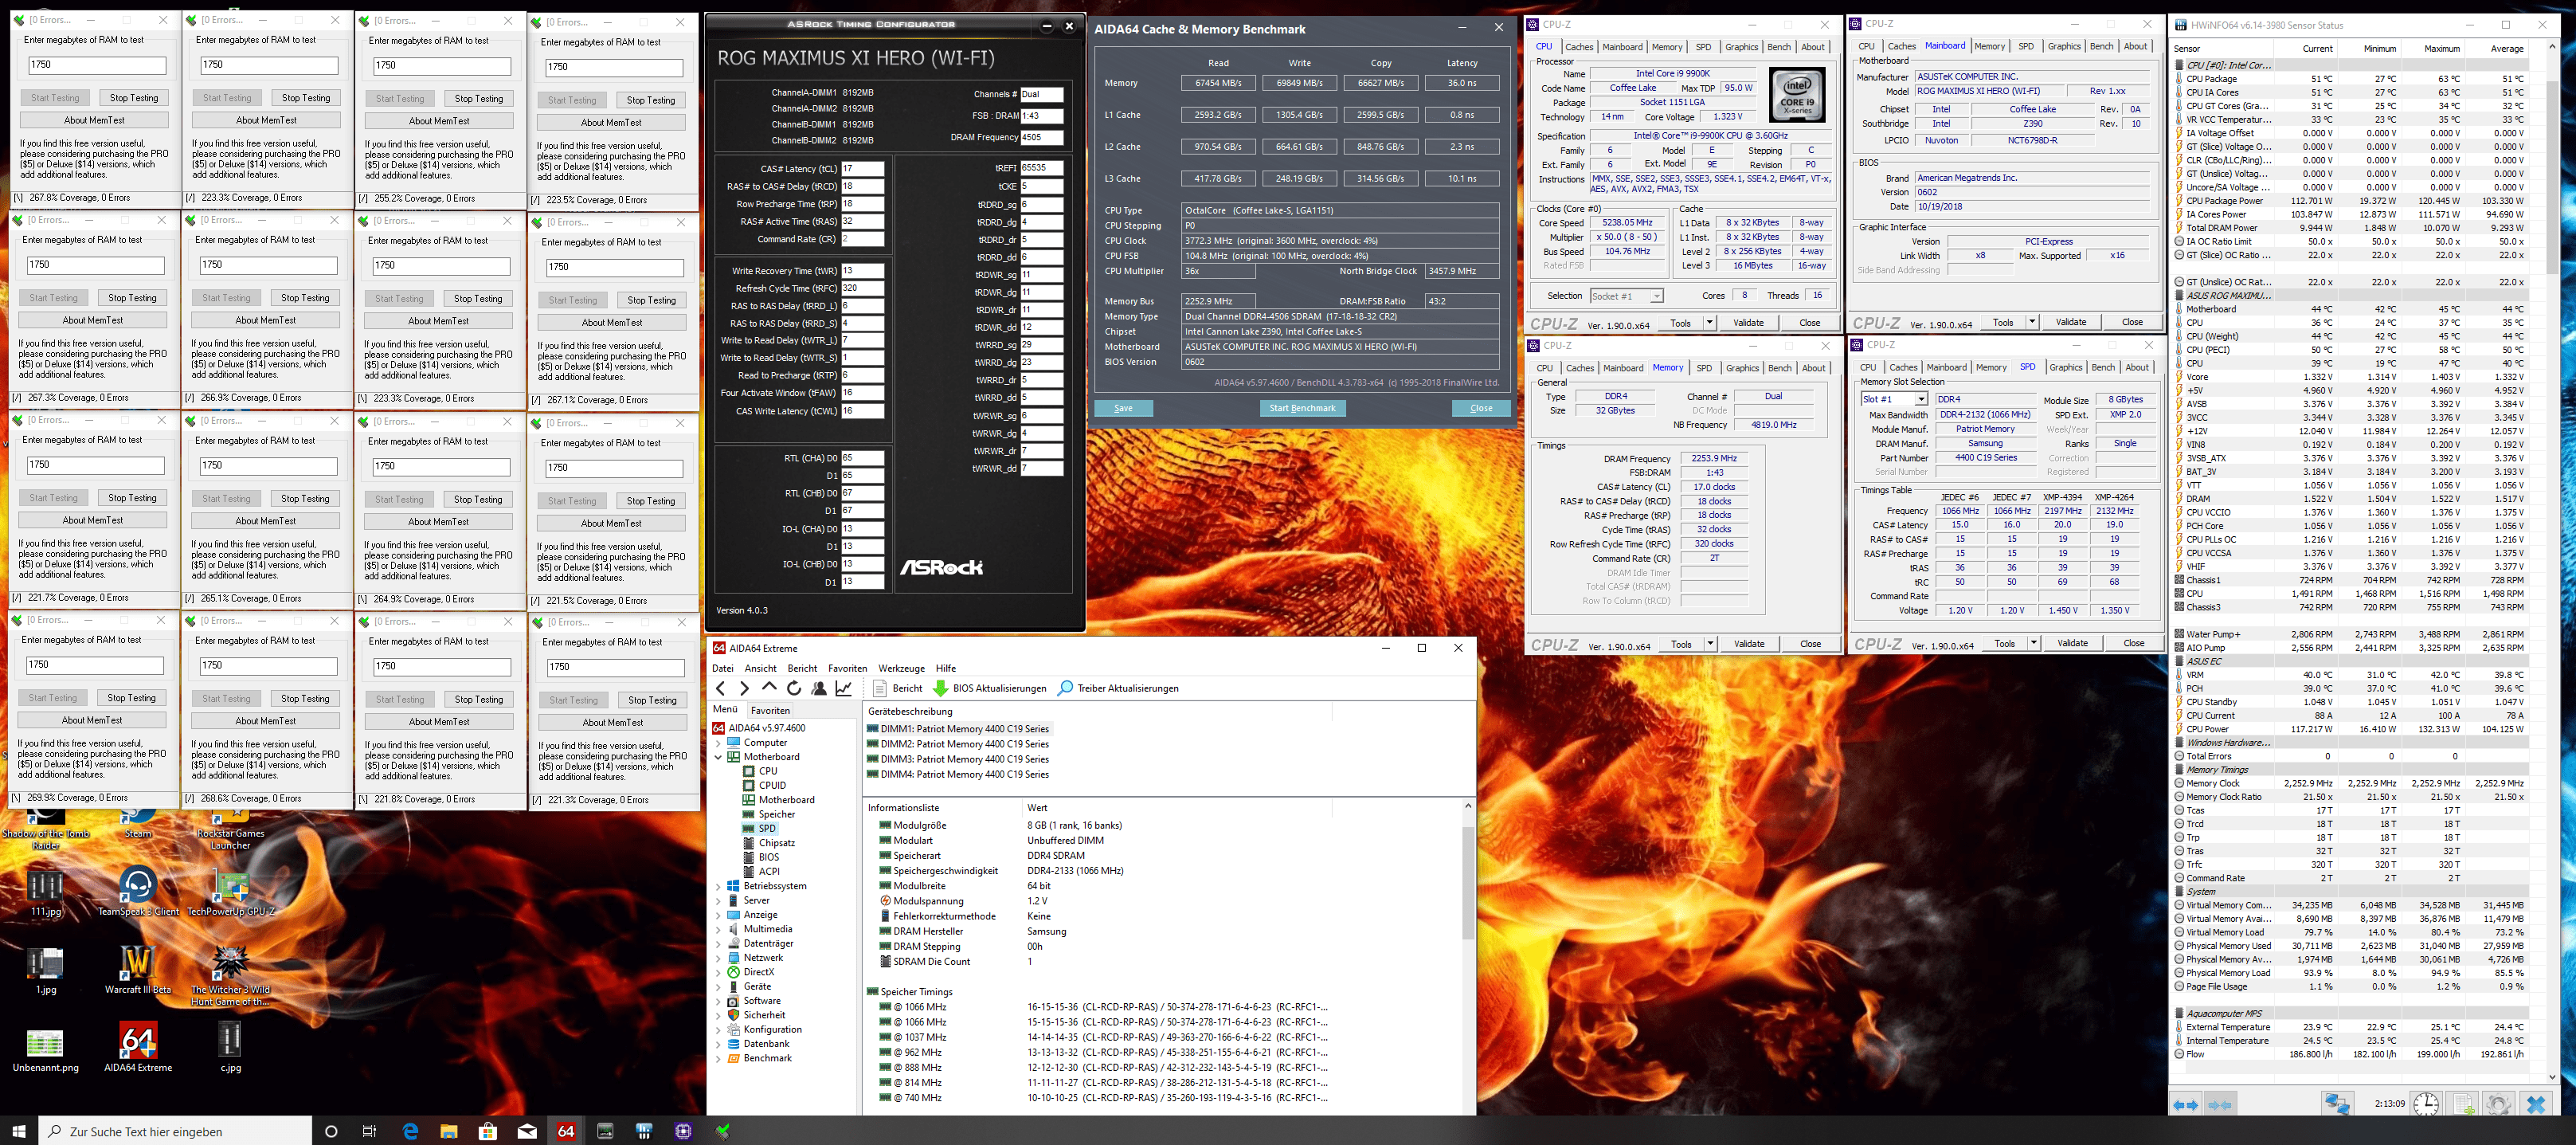Switch to Graphics tab in CPU-Z SPD window
The height and width of the screenshot is (1145, 2576).
tap(2065, 367)
